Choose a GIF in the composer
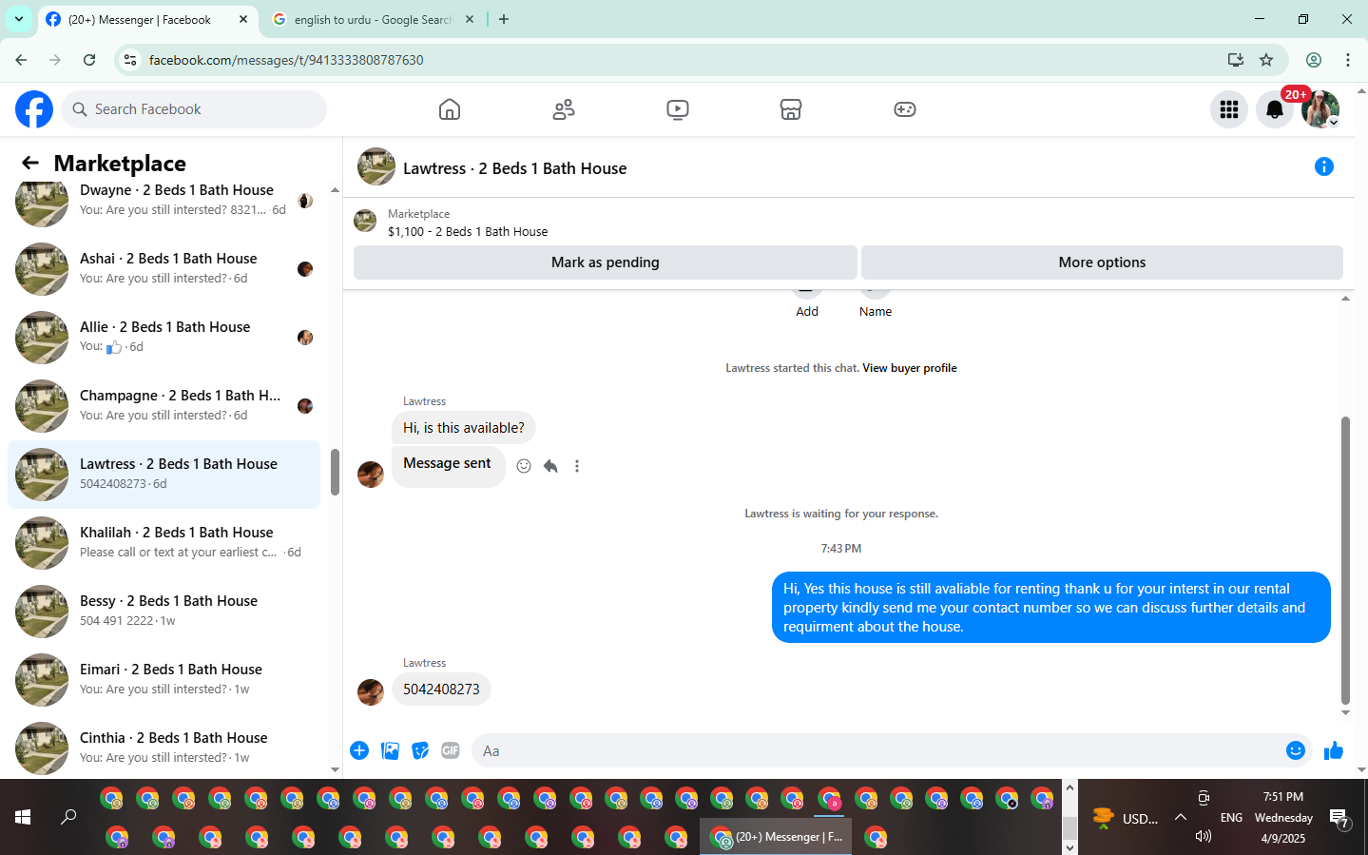Viewport: 1368px width, 855px height. coord(451,750)
